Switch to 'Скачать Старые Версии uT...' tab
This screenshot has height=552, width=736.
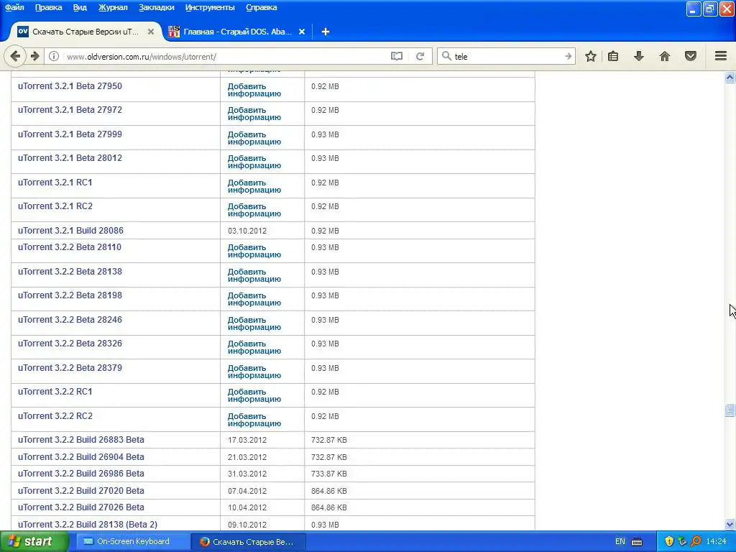pos(85,32)
